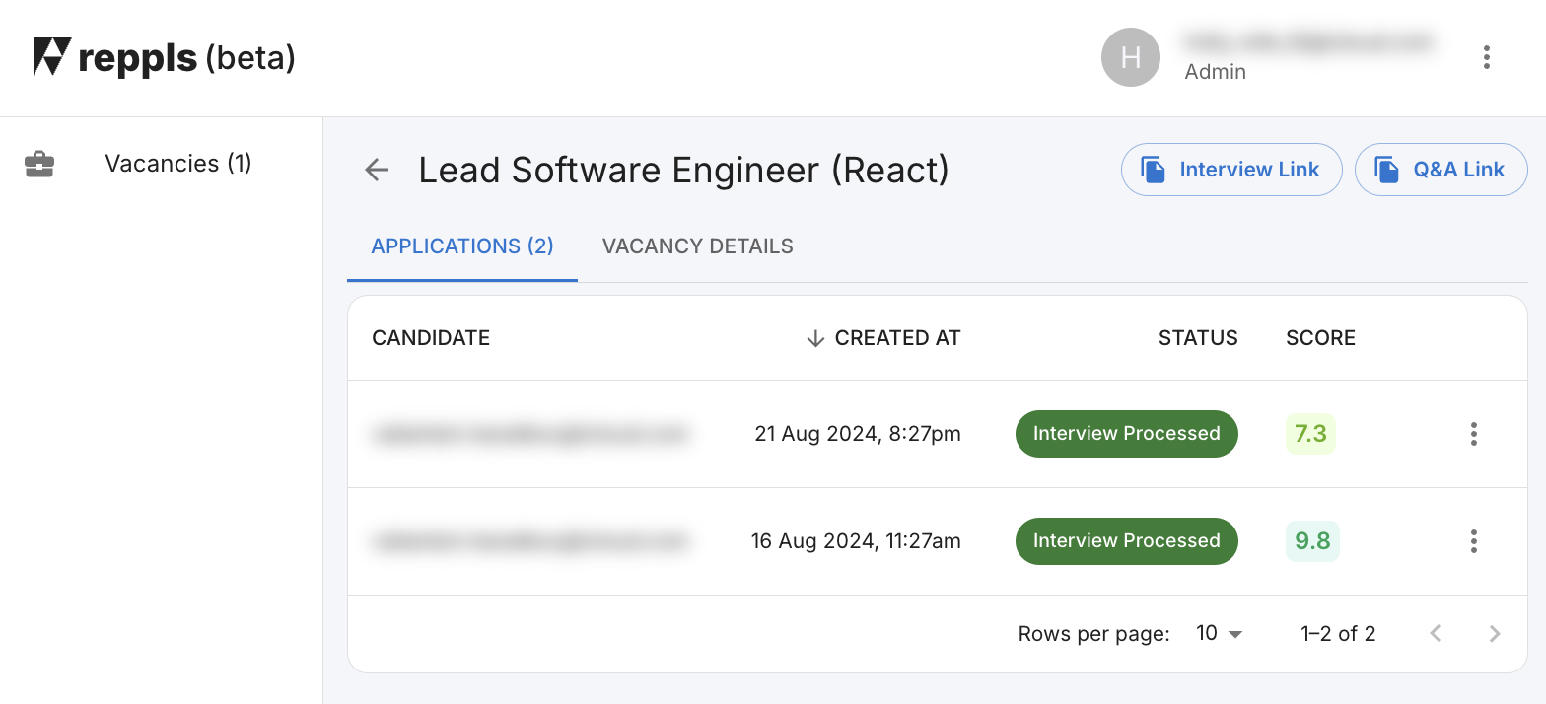
Task: Go to next page of applications
Action: 1494,634
